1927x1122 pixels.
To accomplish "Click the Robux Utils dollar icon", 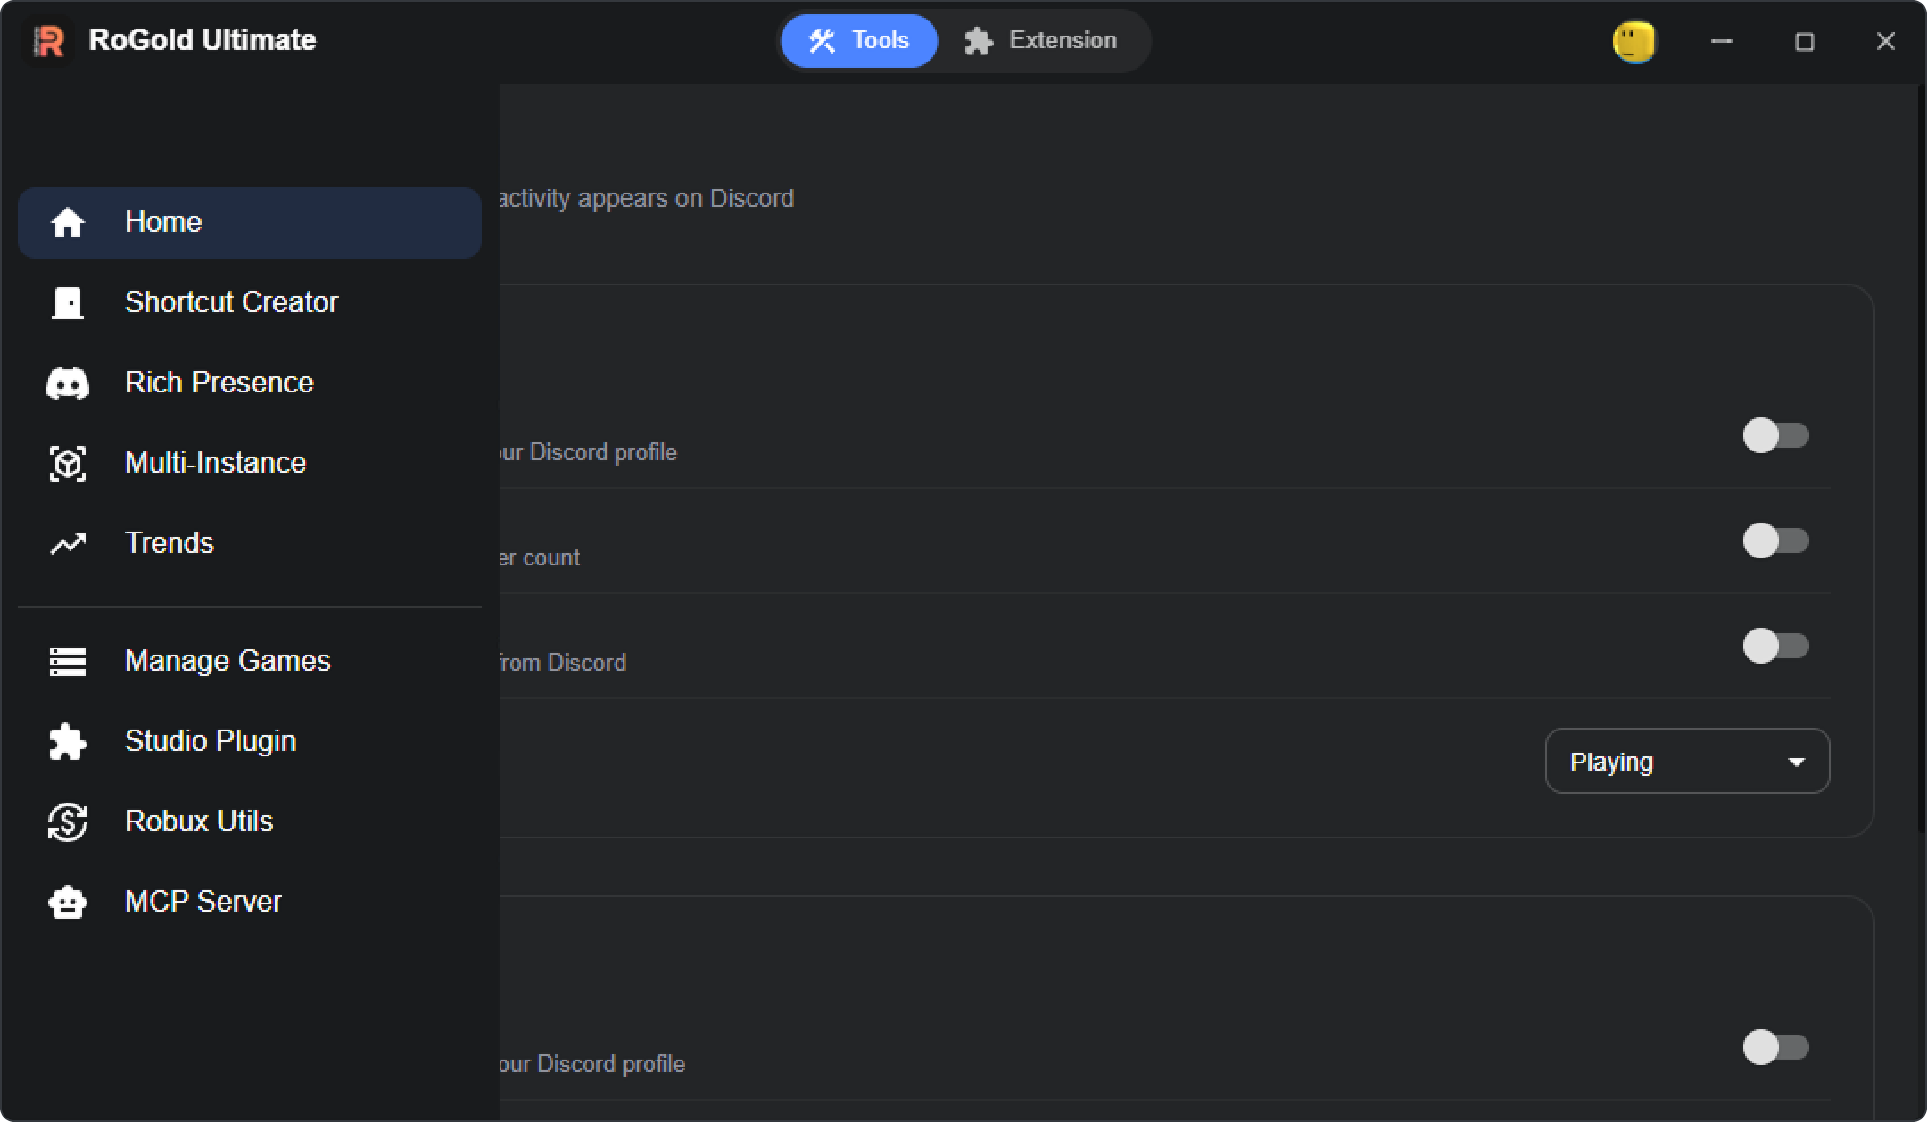I will coord(68,821).
